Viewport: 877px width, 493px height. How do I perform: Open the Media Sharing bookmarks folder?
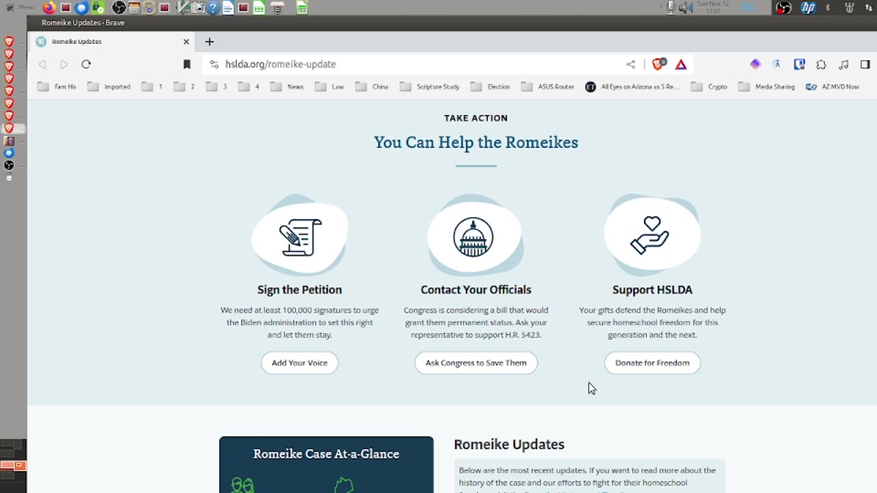(x=767, y=86)
